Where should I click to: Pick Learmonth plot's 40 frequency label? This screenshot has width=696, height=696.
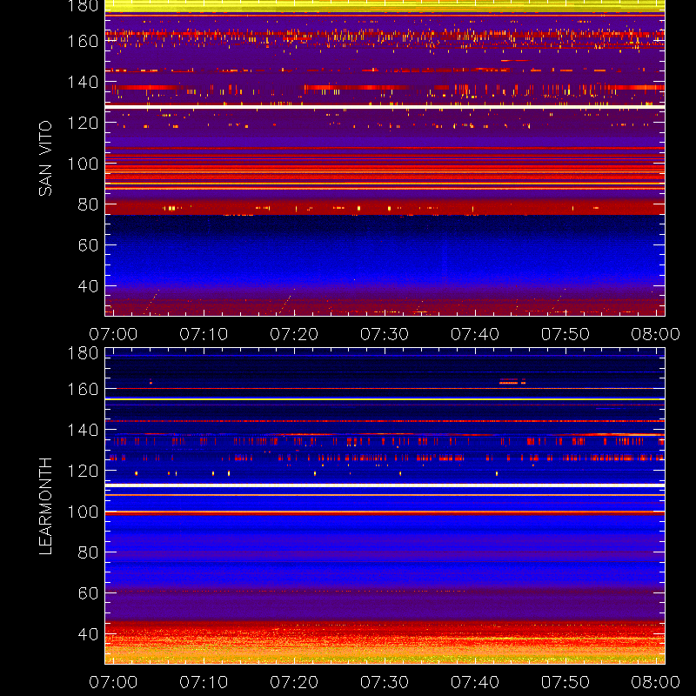(88, 634)
